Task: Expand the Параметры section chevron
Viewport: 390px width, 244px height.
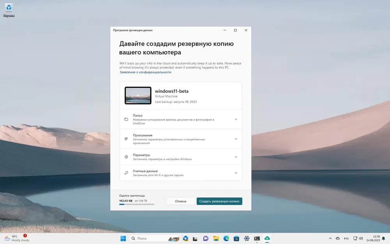Action: [x=236, y=157]
